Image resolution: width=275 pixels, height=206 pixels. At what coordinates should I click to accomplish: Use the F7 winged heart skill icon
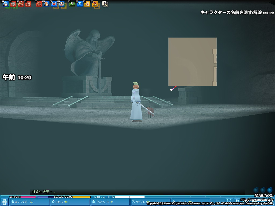pyautogui.click(x=54, y=4)
